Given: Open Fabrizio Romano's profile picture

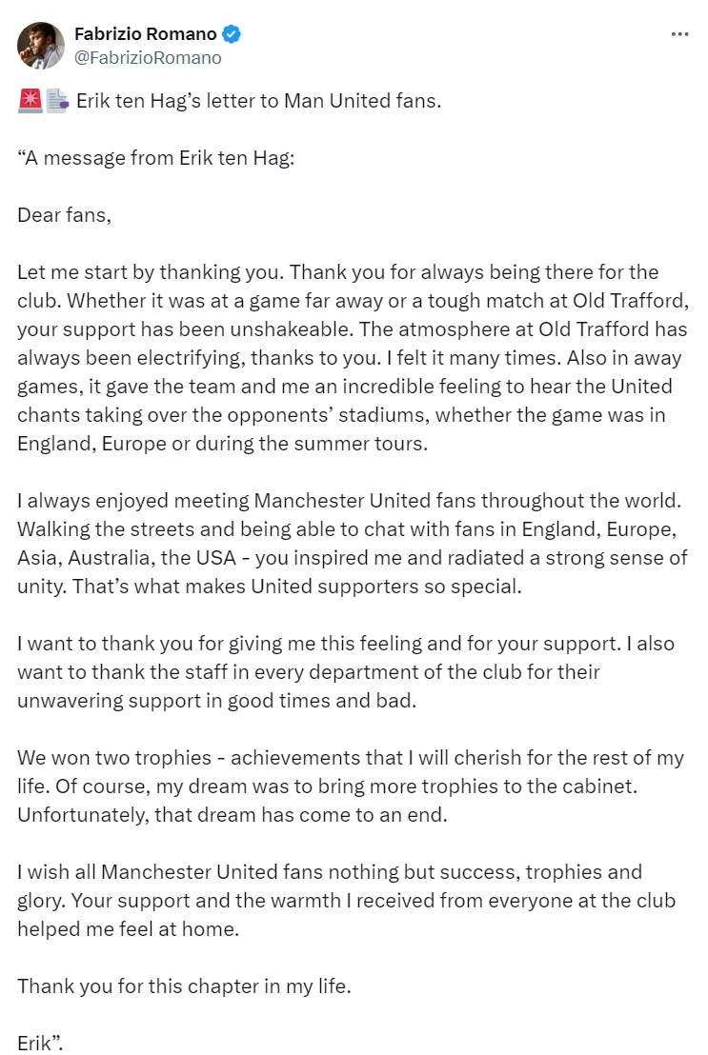Looking at the screenshot, I should tap(41, 46).
